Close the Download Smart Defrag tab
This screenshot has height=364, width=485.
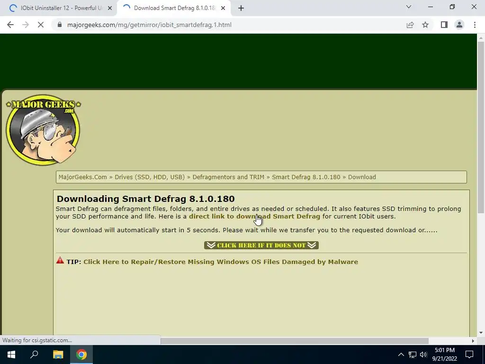coord(223,8)
